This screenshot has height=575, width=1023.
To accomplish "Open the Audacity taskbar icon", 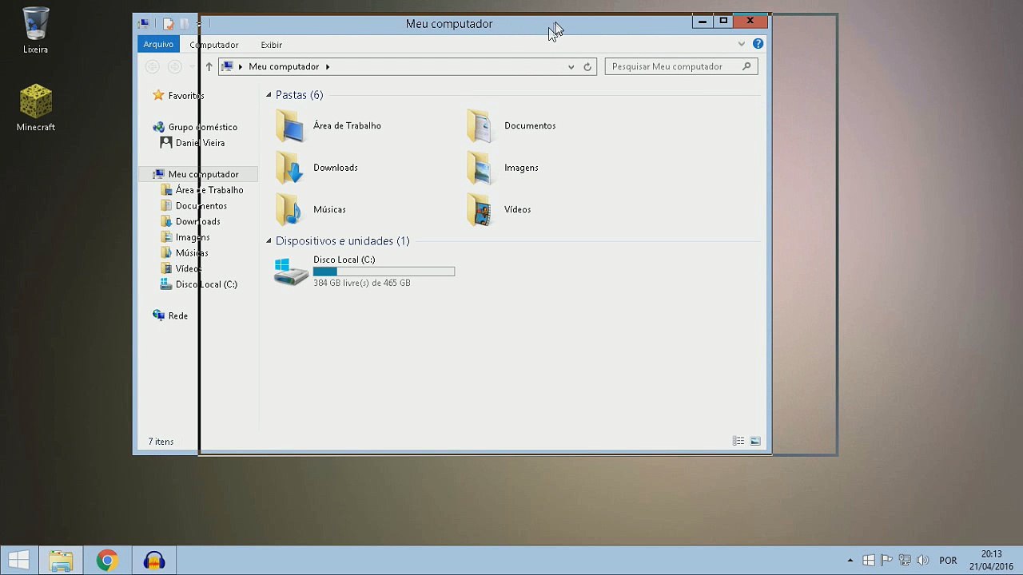I will [x=154, y=561].
